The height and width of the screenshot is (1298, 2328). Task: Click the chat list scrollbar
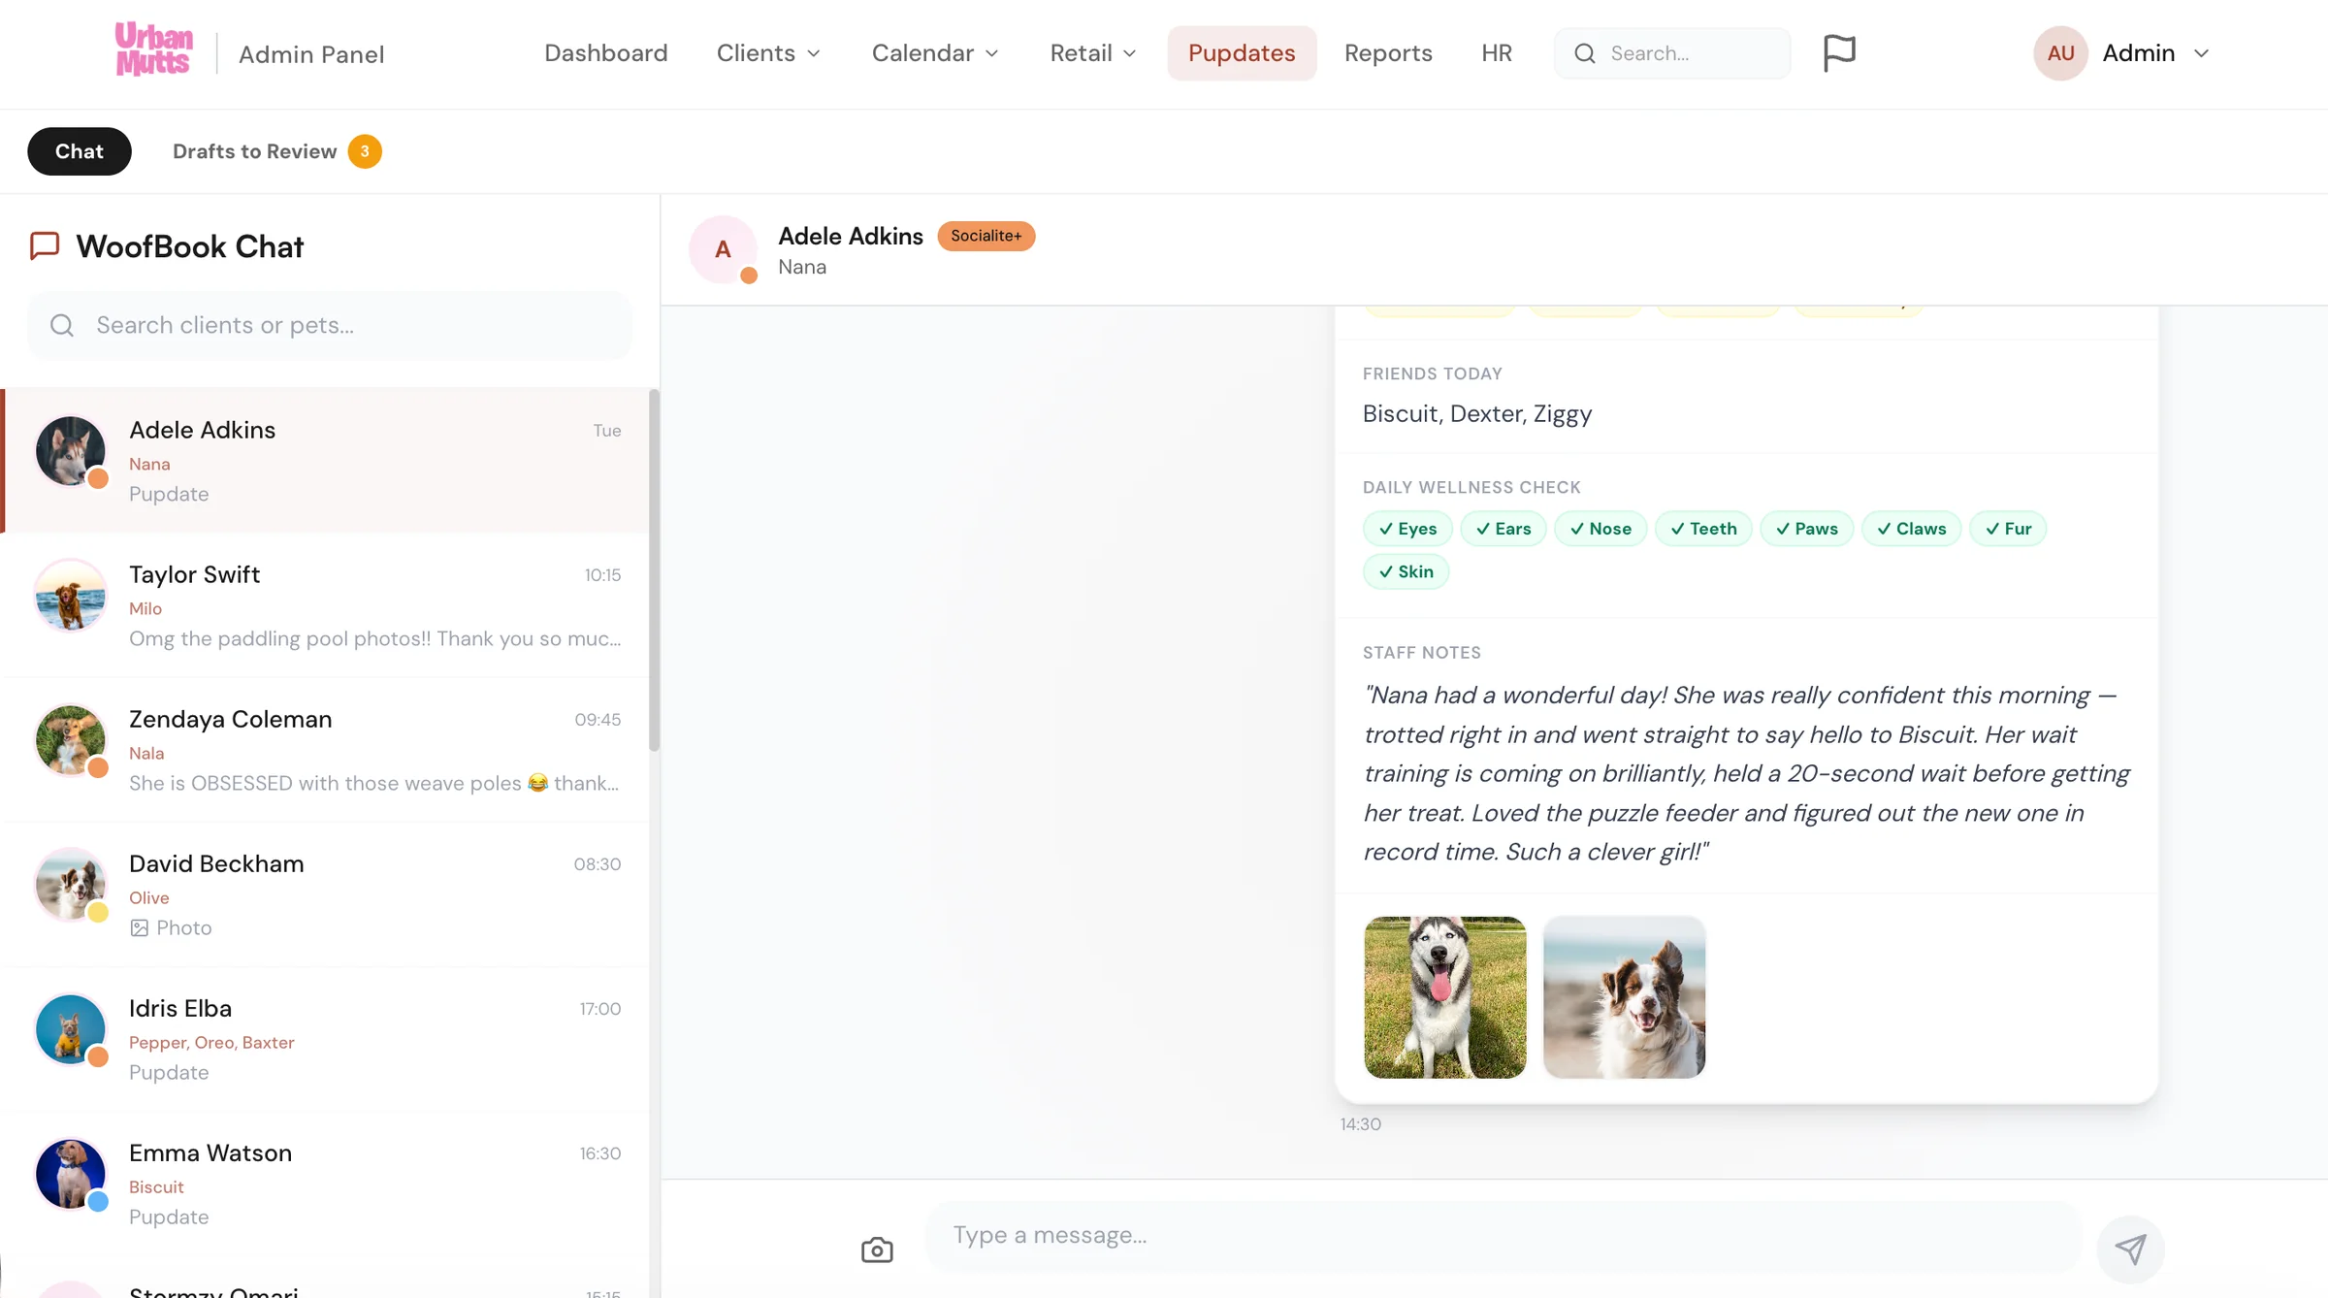point(654,570)
